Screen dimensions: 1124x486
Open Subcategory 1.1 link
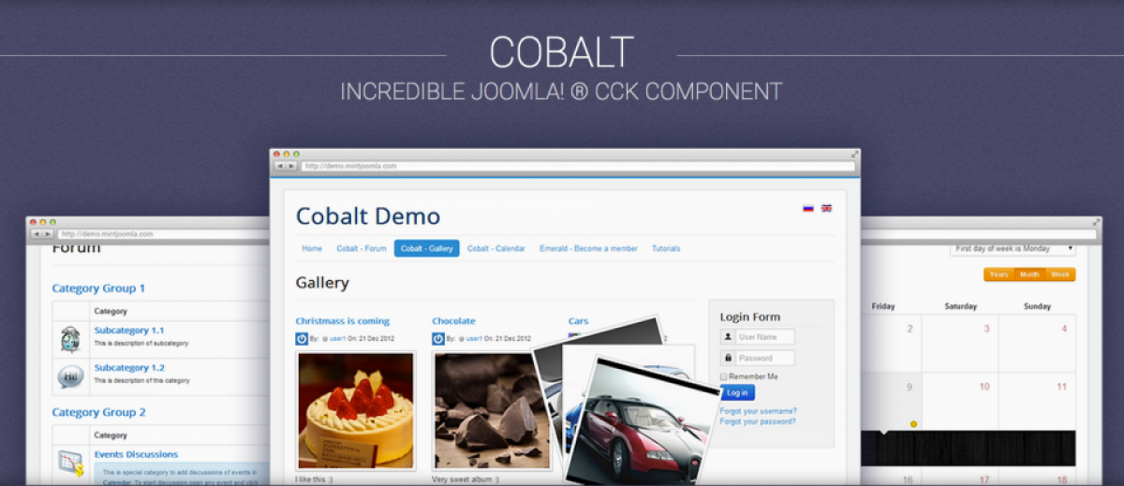tap(129, 331)
